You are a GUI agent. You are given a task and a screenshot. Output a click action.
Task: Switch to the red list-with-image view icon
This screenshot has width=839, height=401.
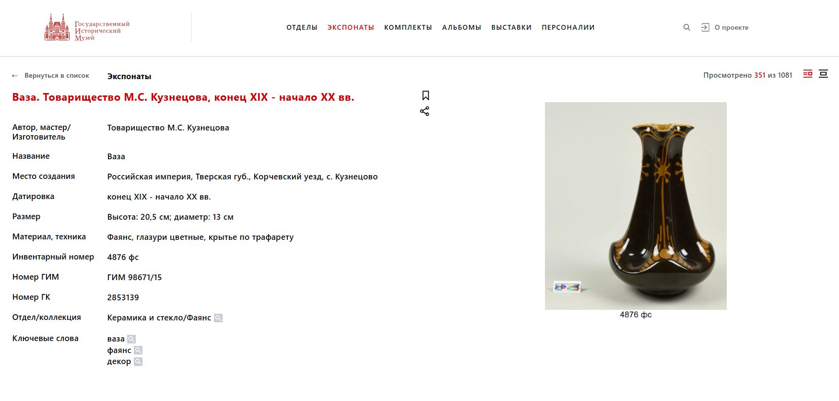coord(808,74)
